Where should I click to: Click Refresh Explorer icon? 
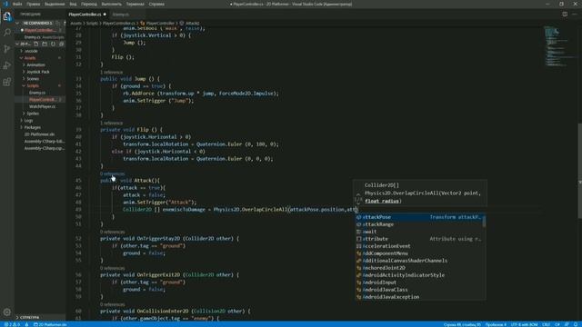53,44
